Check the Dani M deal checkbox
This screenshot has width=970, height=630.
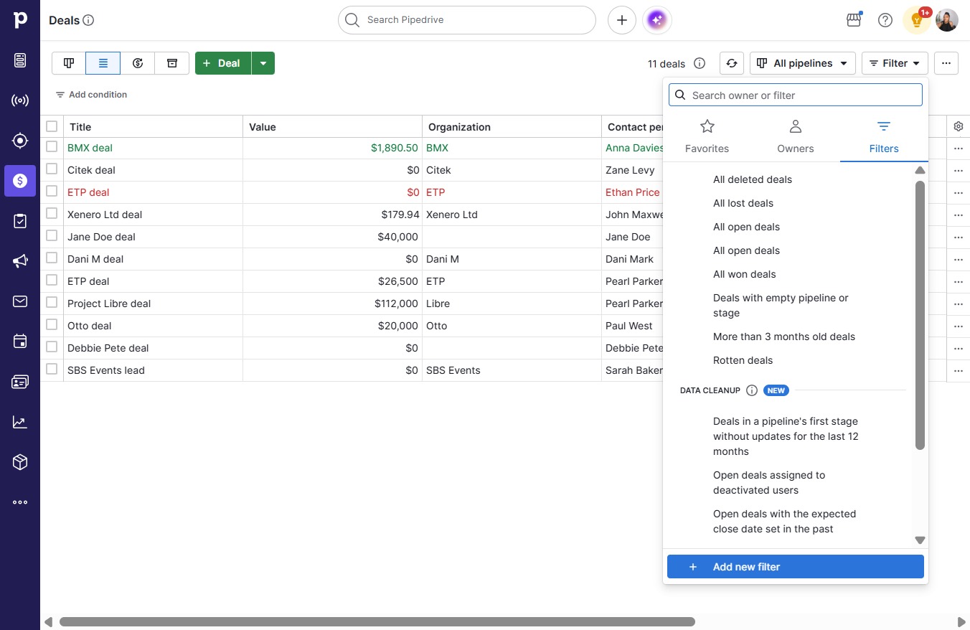[x=52, y=258]
